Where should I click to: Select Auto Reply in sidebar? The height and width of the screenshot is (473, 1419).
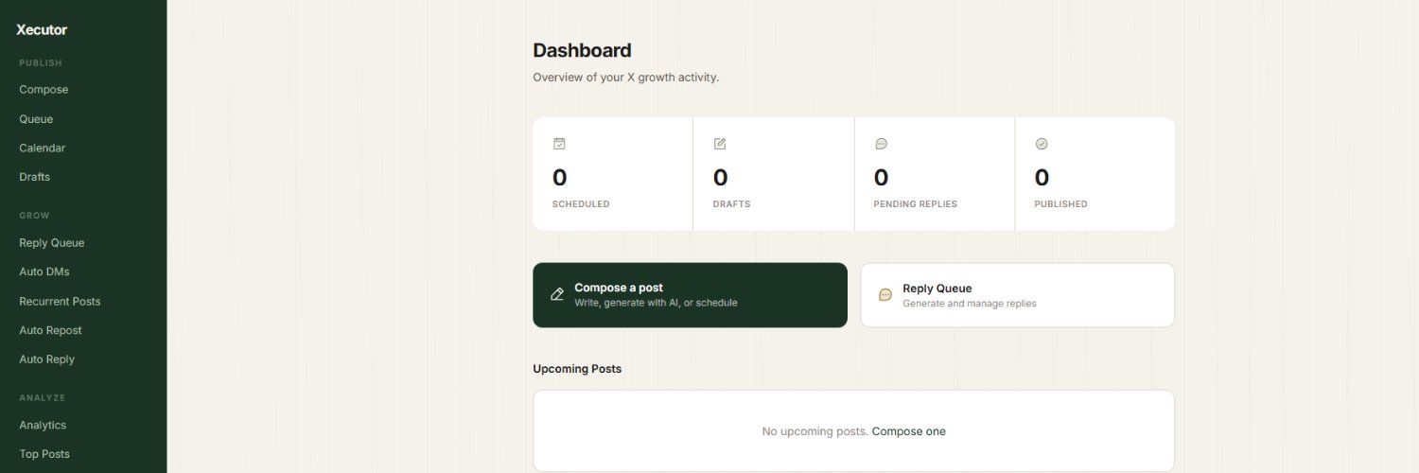pos(46,359)
